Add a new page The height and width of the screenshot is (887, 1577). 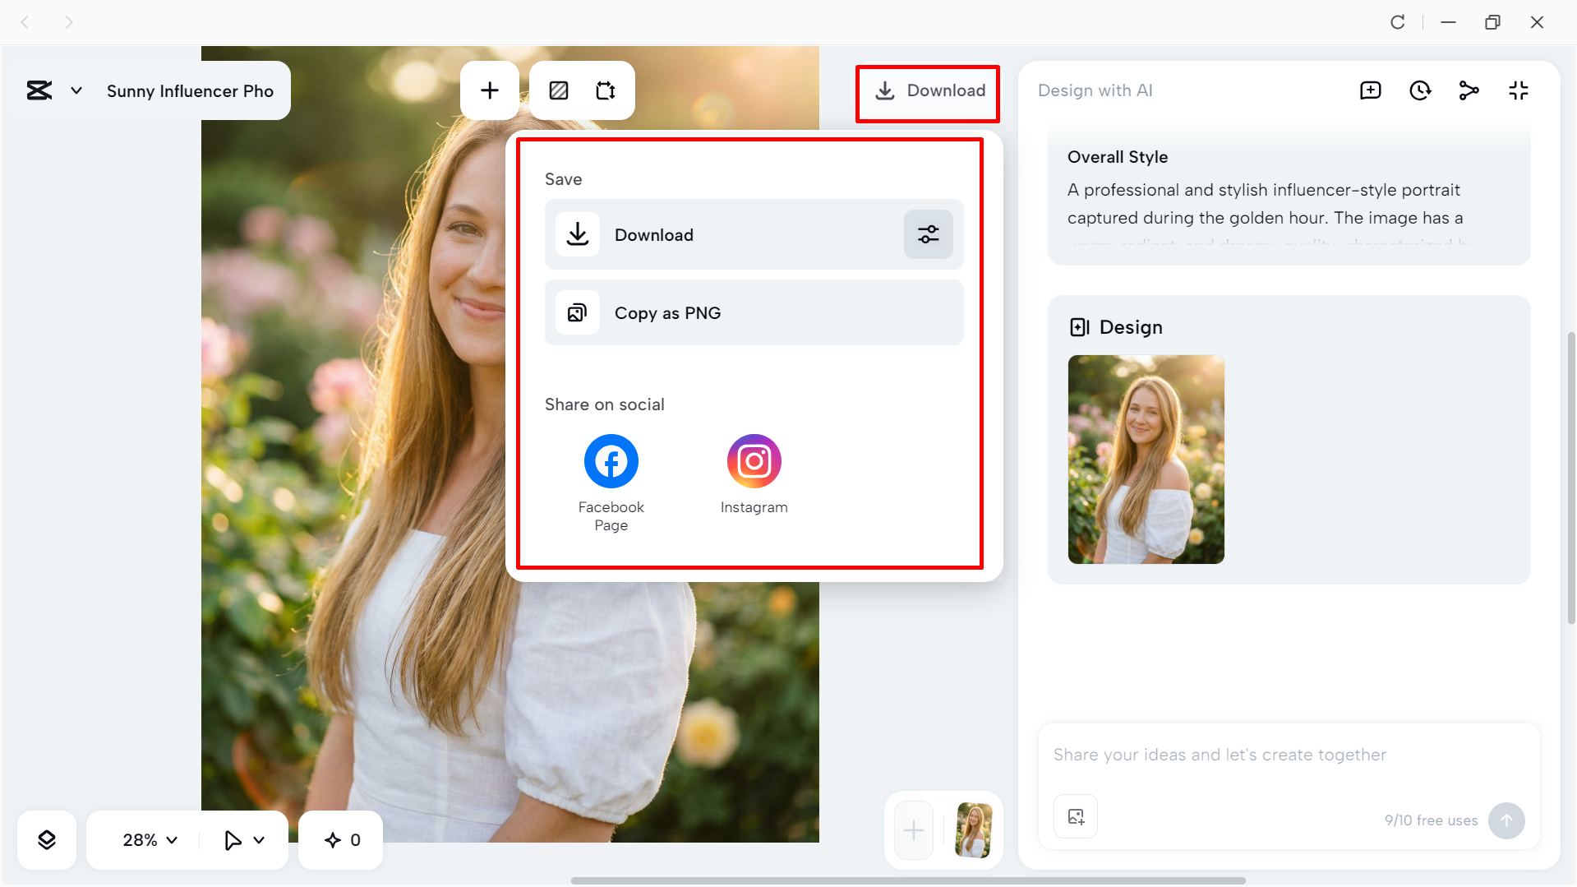pyautogui.click(x=914, y=830)
